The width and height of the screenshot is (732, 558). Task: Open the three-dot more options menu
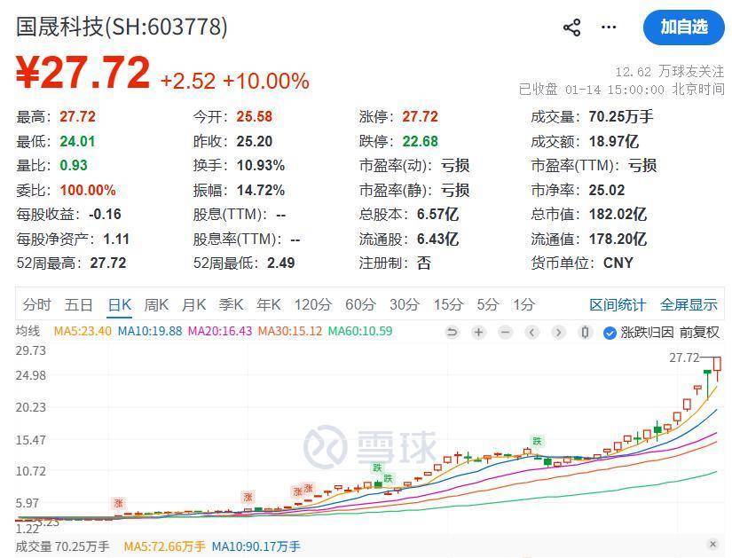[609, 28]
